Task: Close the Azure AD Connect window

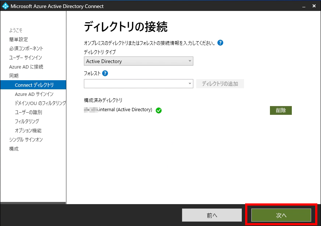Action: pyautogui.click(x=314, y=6)
